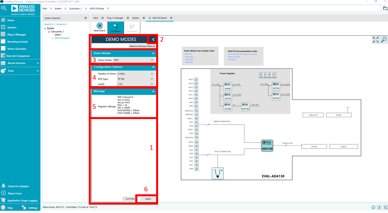Click the info icon in status bar
Image resolution: width=388 pixels, height=213 pixels.
point(373,207)
